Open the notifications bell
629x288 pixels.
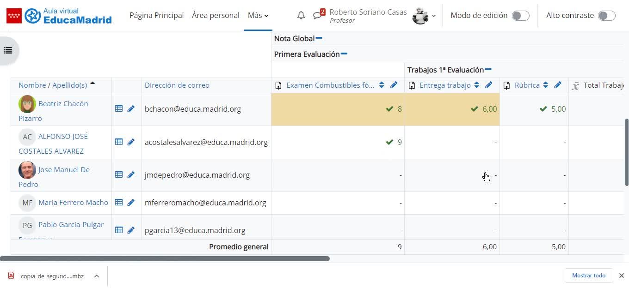click(301, 15)
